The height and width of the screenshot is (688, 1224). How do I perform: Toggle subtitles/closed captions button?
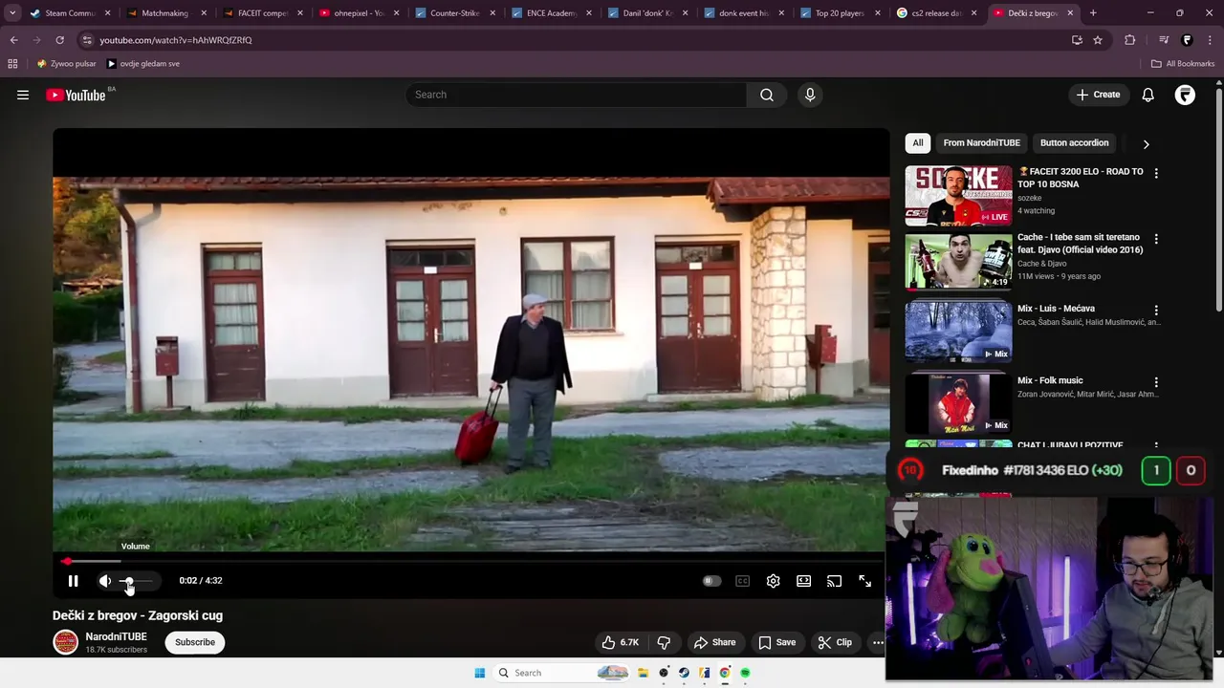point(742,581)
